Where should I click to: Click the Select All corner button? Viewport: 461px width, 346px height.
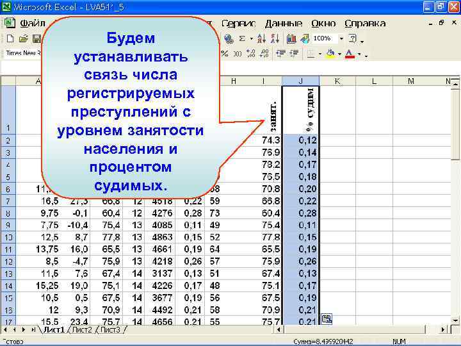pos(8,81)
